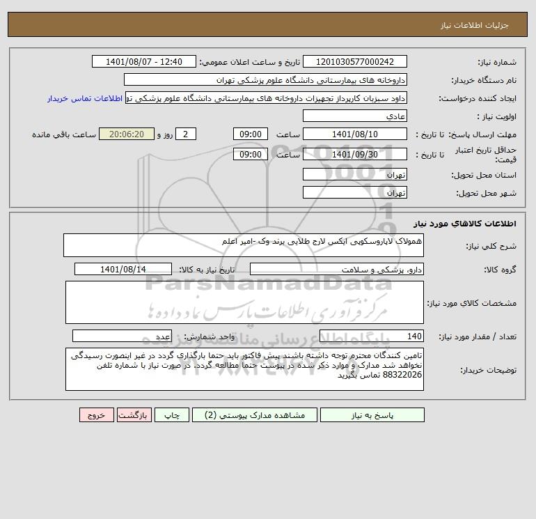This screenshot has height=519, width=536.
Task: Click the 'خروج' exit button
Action: [x=96, y=415]
